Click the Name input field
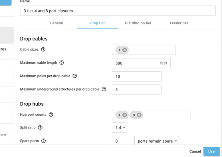Viewport: 222px width, 157px height. [x=118, y=11]
